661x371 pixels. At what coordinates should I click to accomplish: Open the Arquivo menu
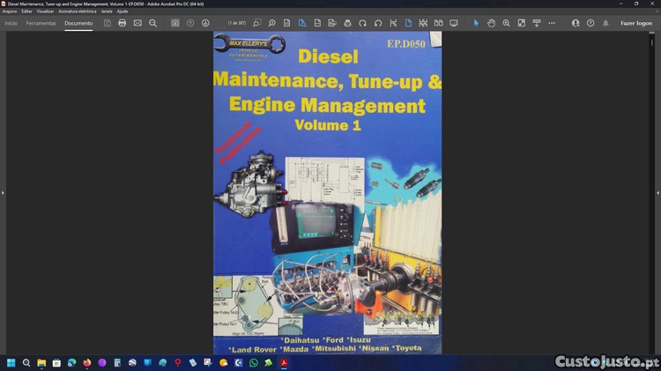click(x=10, y=11)
